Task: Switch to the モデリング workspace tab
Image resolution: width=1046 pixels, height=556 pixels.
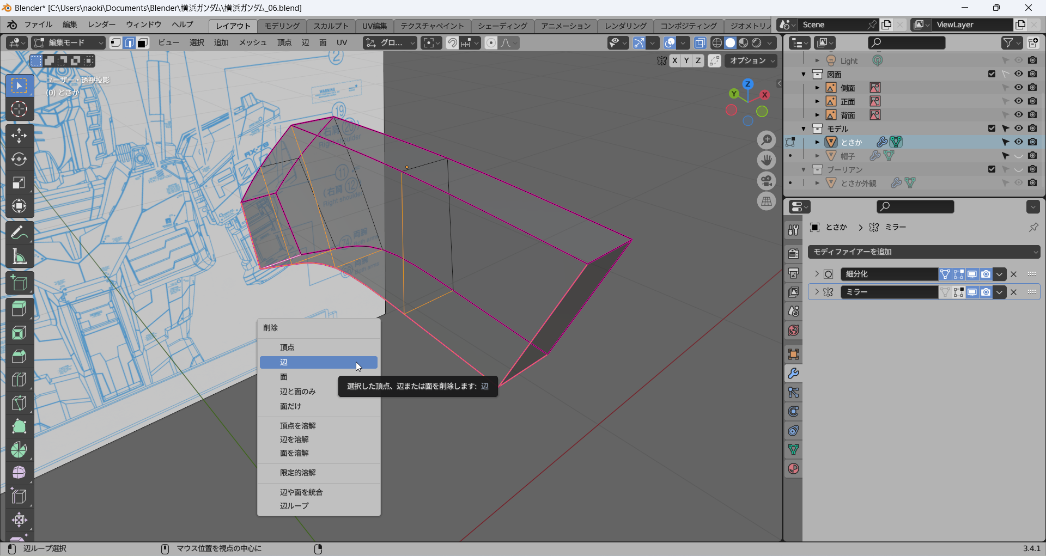Action: pyautogui.click(x=282, y=26)
